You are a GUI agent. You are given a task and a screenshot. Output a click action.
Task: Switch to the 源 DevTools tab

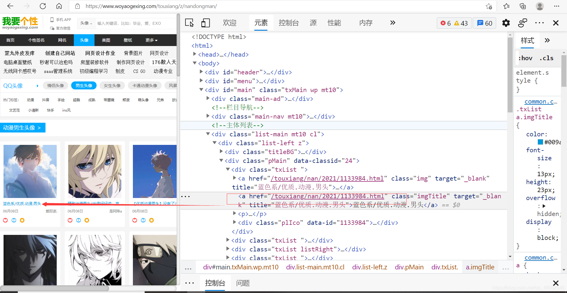point(313,23)
